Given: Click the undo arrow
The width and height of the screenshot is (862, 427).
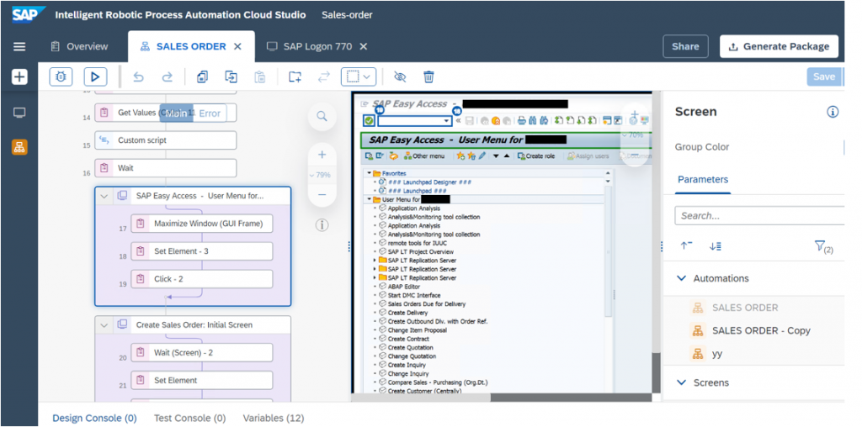Looking at the screenshot, I should tap(139, 76).
